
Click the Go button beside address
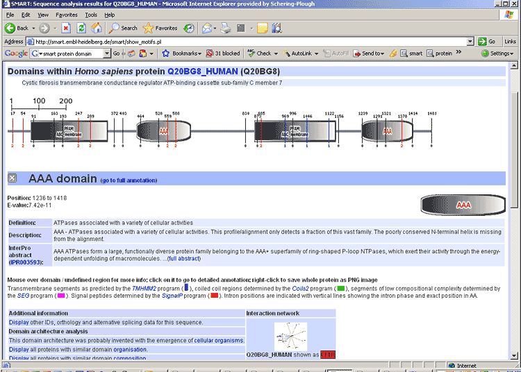(x=487, y=42)
